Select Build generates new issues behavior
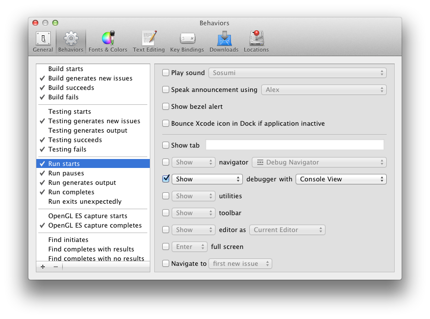Screen dimensions: 430x319 (93, 79)
